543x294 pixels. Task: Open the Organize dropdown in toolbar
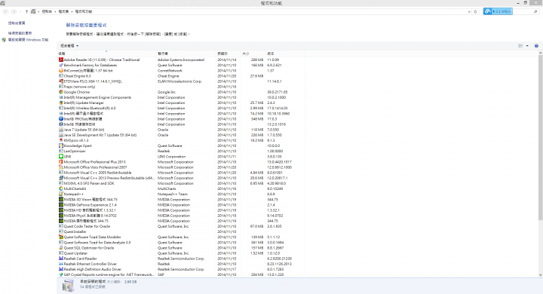coord(69,46)
